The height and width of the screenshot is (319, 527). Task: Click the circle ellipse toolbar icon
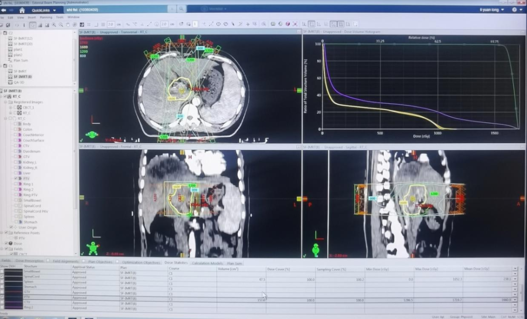pos(219,24)
